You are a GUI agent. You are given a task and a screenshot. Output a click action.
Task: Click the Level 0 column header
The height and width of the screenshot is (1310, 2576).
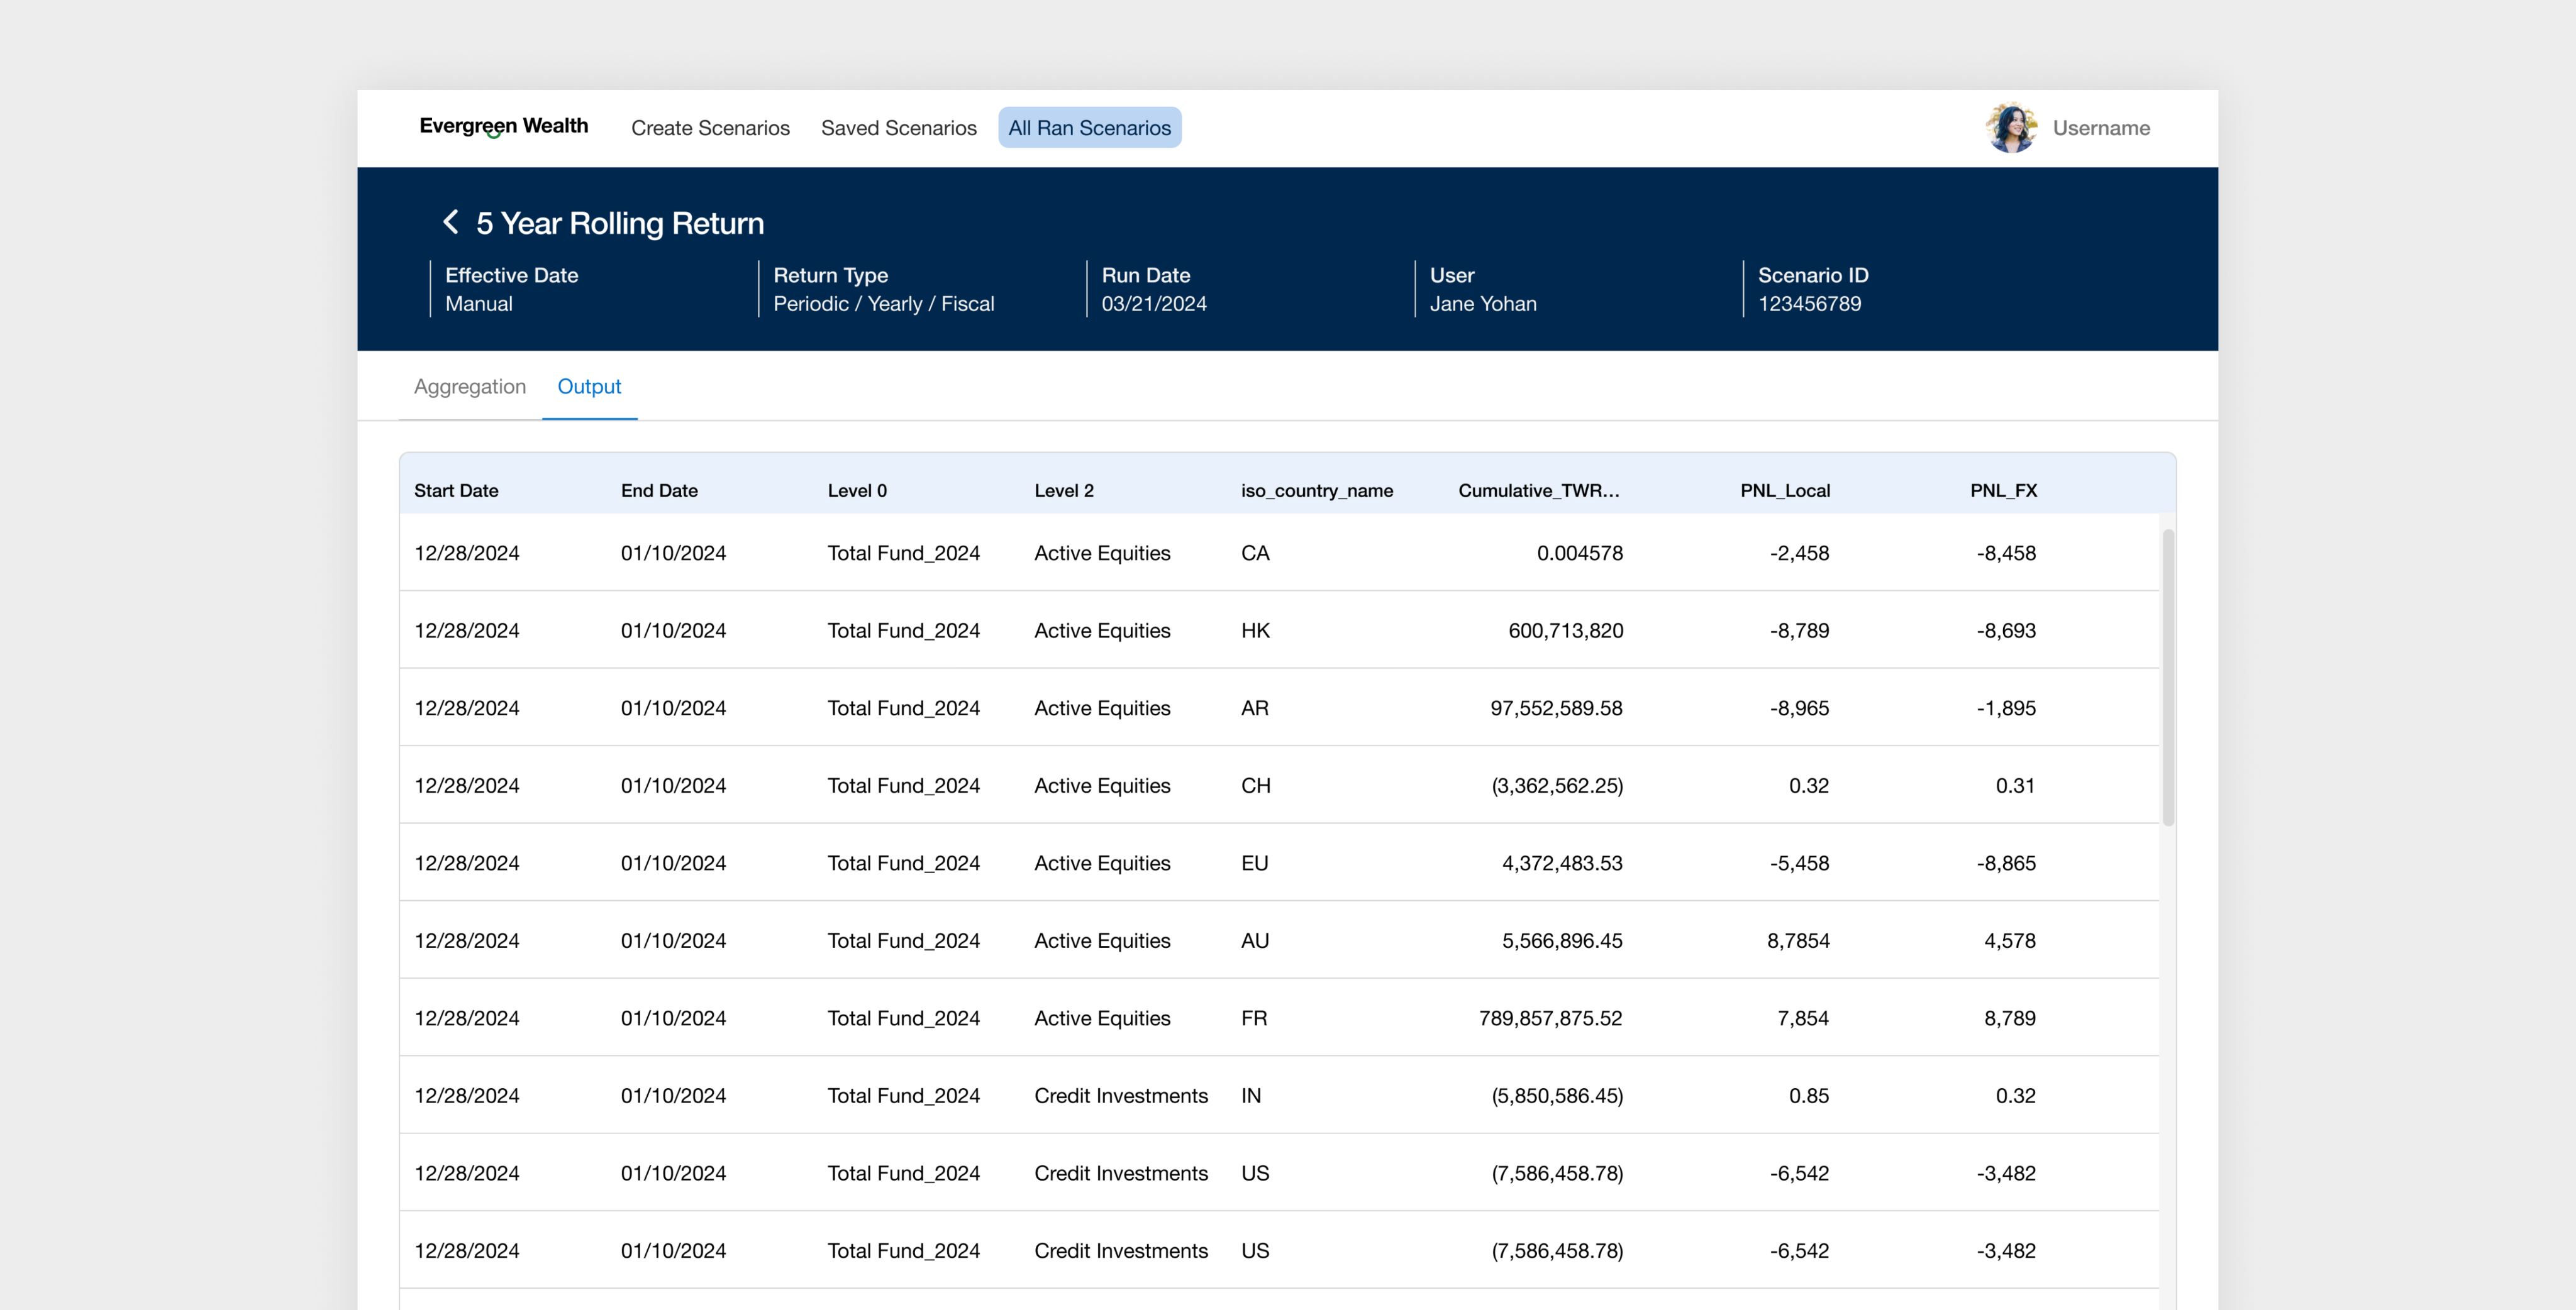[857, 491]
